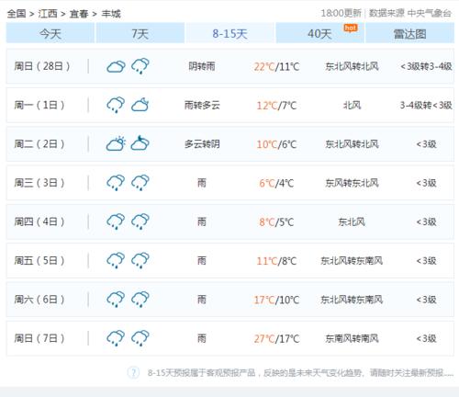Screen dimensions: 459x397
Task: Open 宜春 breadcrumb link
Action: (79, 14)
